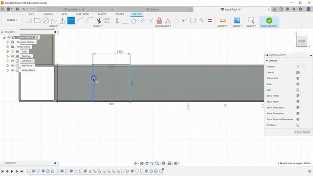Click the Look At icon in palette
This screenshot has height=176, width=313.
(298, 72)
